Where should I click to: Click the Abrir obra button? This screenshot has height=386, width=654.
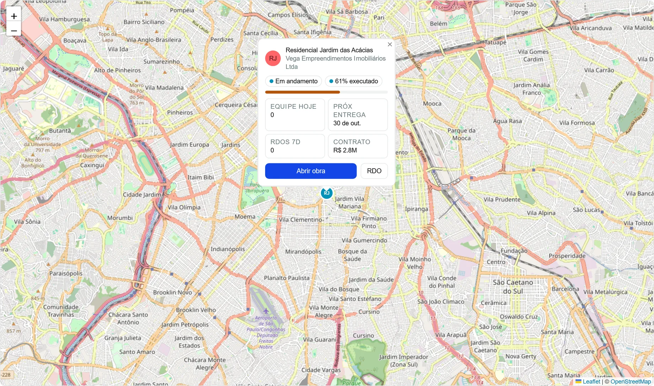[311, 171]
